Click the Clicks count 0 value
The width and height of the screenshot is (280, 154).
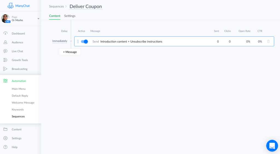point(230,41)
